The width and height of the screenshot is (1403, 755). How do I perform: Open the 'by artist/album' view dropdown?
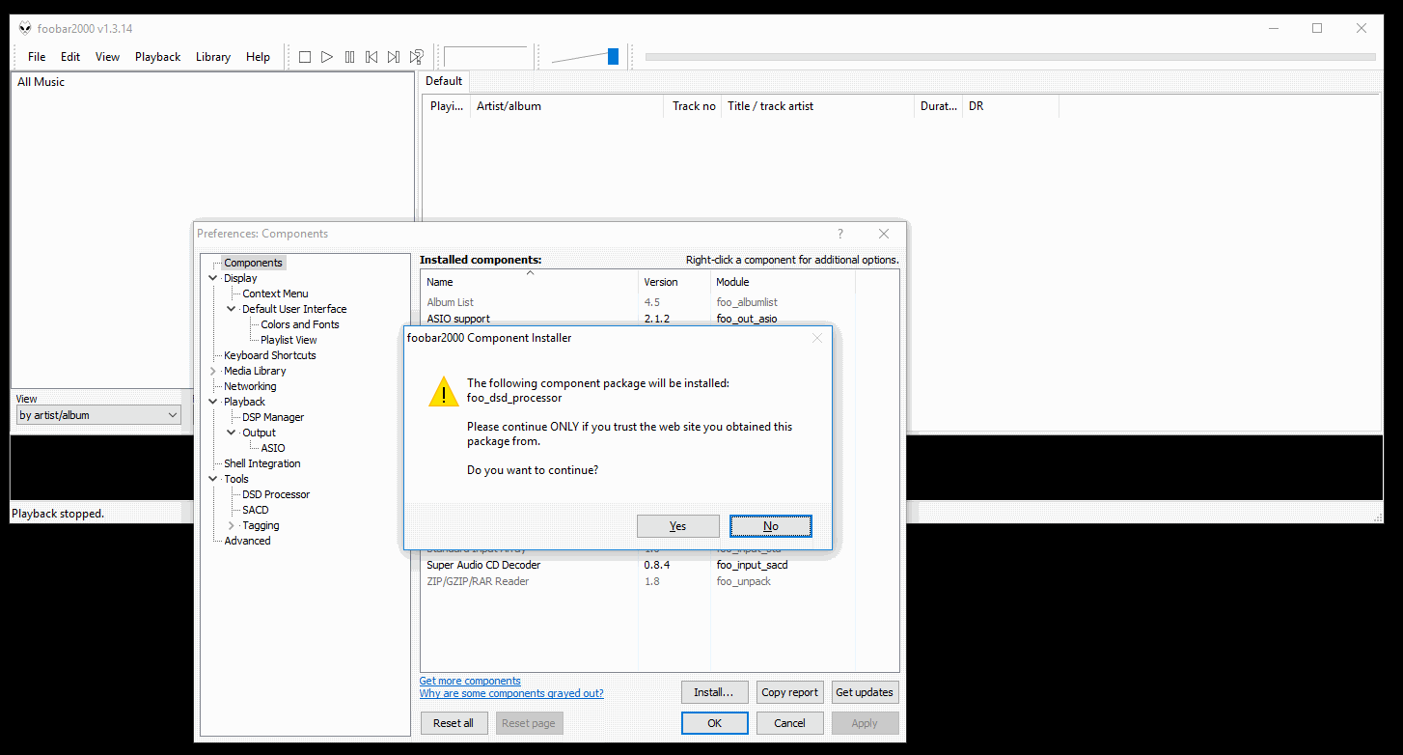(x=98, y=415)
